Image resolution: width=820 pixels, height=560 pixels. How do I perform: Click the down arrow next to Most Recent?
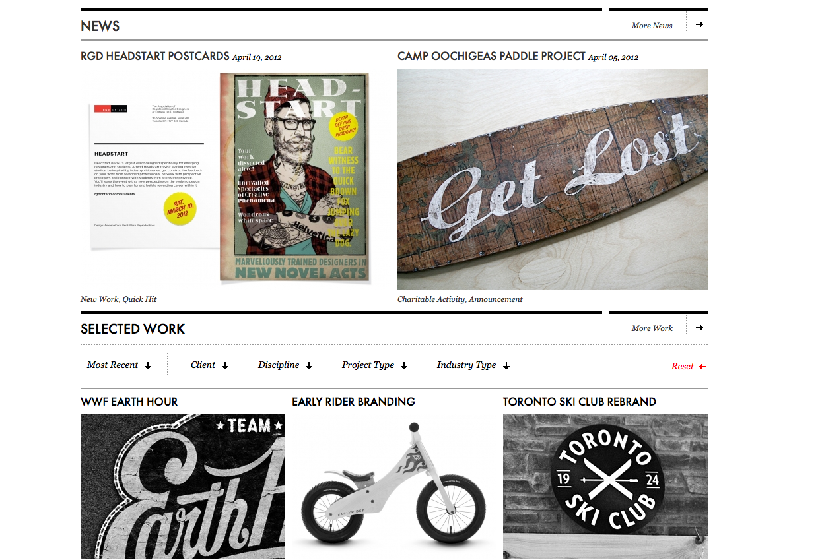(x=148, y=365)
